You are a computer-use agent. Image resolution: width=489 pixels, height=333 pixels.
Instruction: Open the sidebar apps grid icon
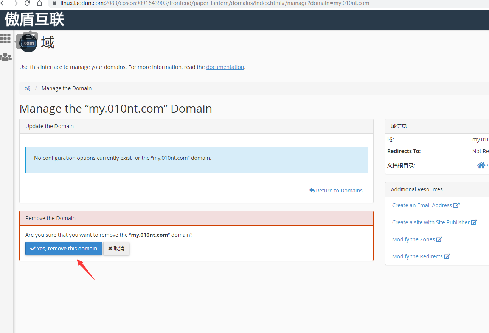click(5, 38)
